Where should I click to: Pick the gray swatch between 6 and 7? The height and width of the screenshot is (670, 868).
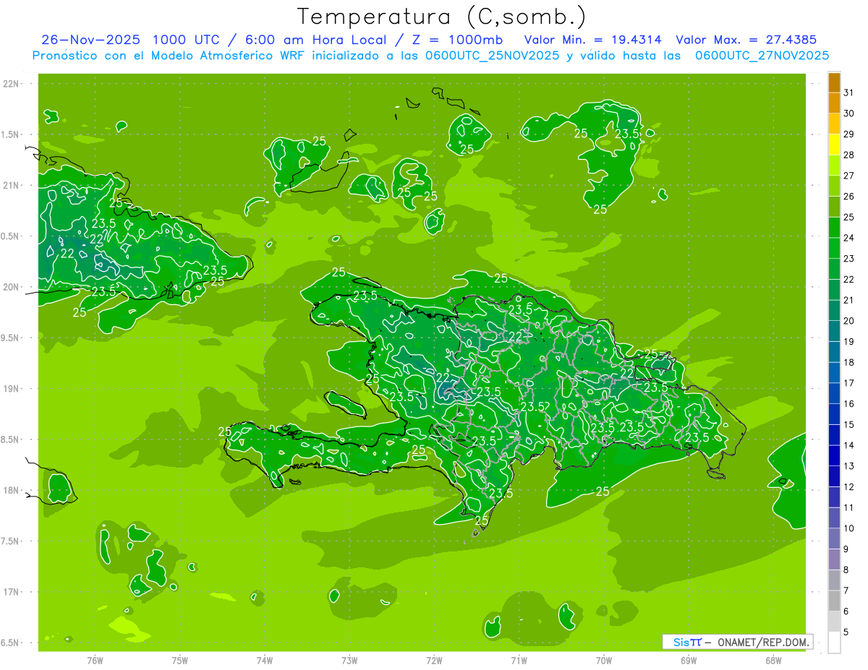pos(834,601)
